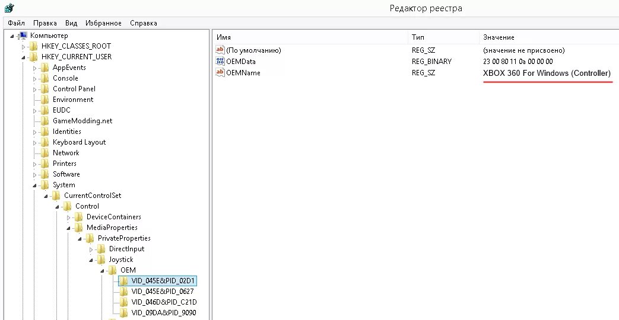The width and height of the screenshot is (619, 320).
Task: Select the VID_045E&PID_0627 key
Action: 163,292
